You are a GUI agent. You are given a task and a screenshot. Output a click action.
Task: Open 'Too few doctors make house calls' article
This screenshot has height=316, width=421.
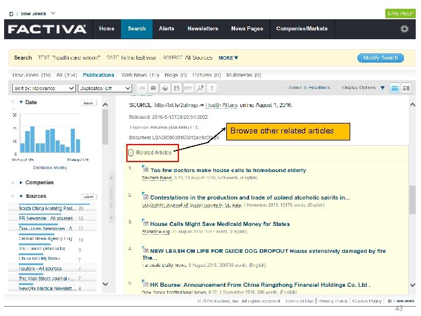pos(228,170)
